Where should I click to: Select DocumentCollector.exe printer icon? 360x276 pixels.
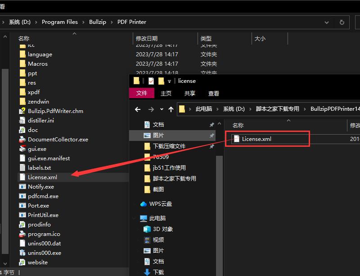point(22,139)
